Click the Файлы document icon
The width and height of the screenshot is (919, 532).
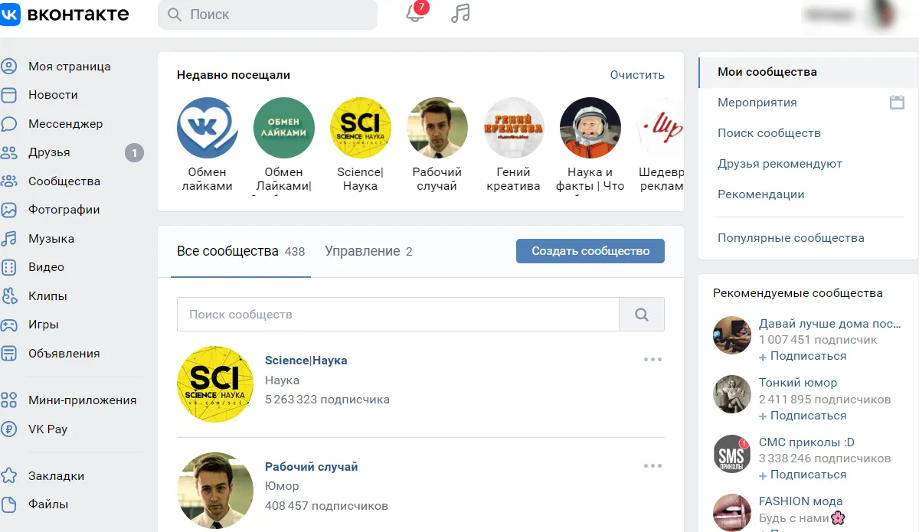tap(9, 504)
